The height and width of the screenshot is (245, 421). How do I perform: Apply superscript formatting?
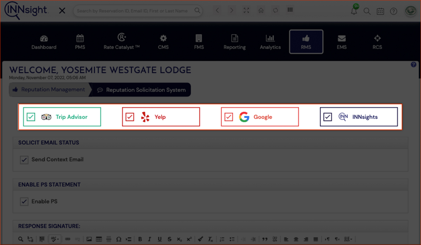[x=189, y=239]
